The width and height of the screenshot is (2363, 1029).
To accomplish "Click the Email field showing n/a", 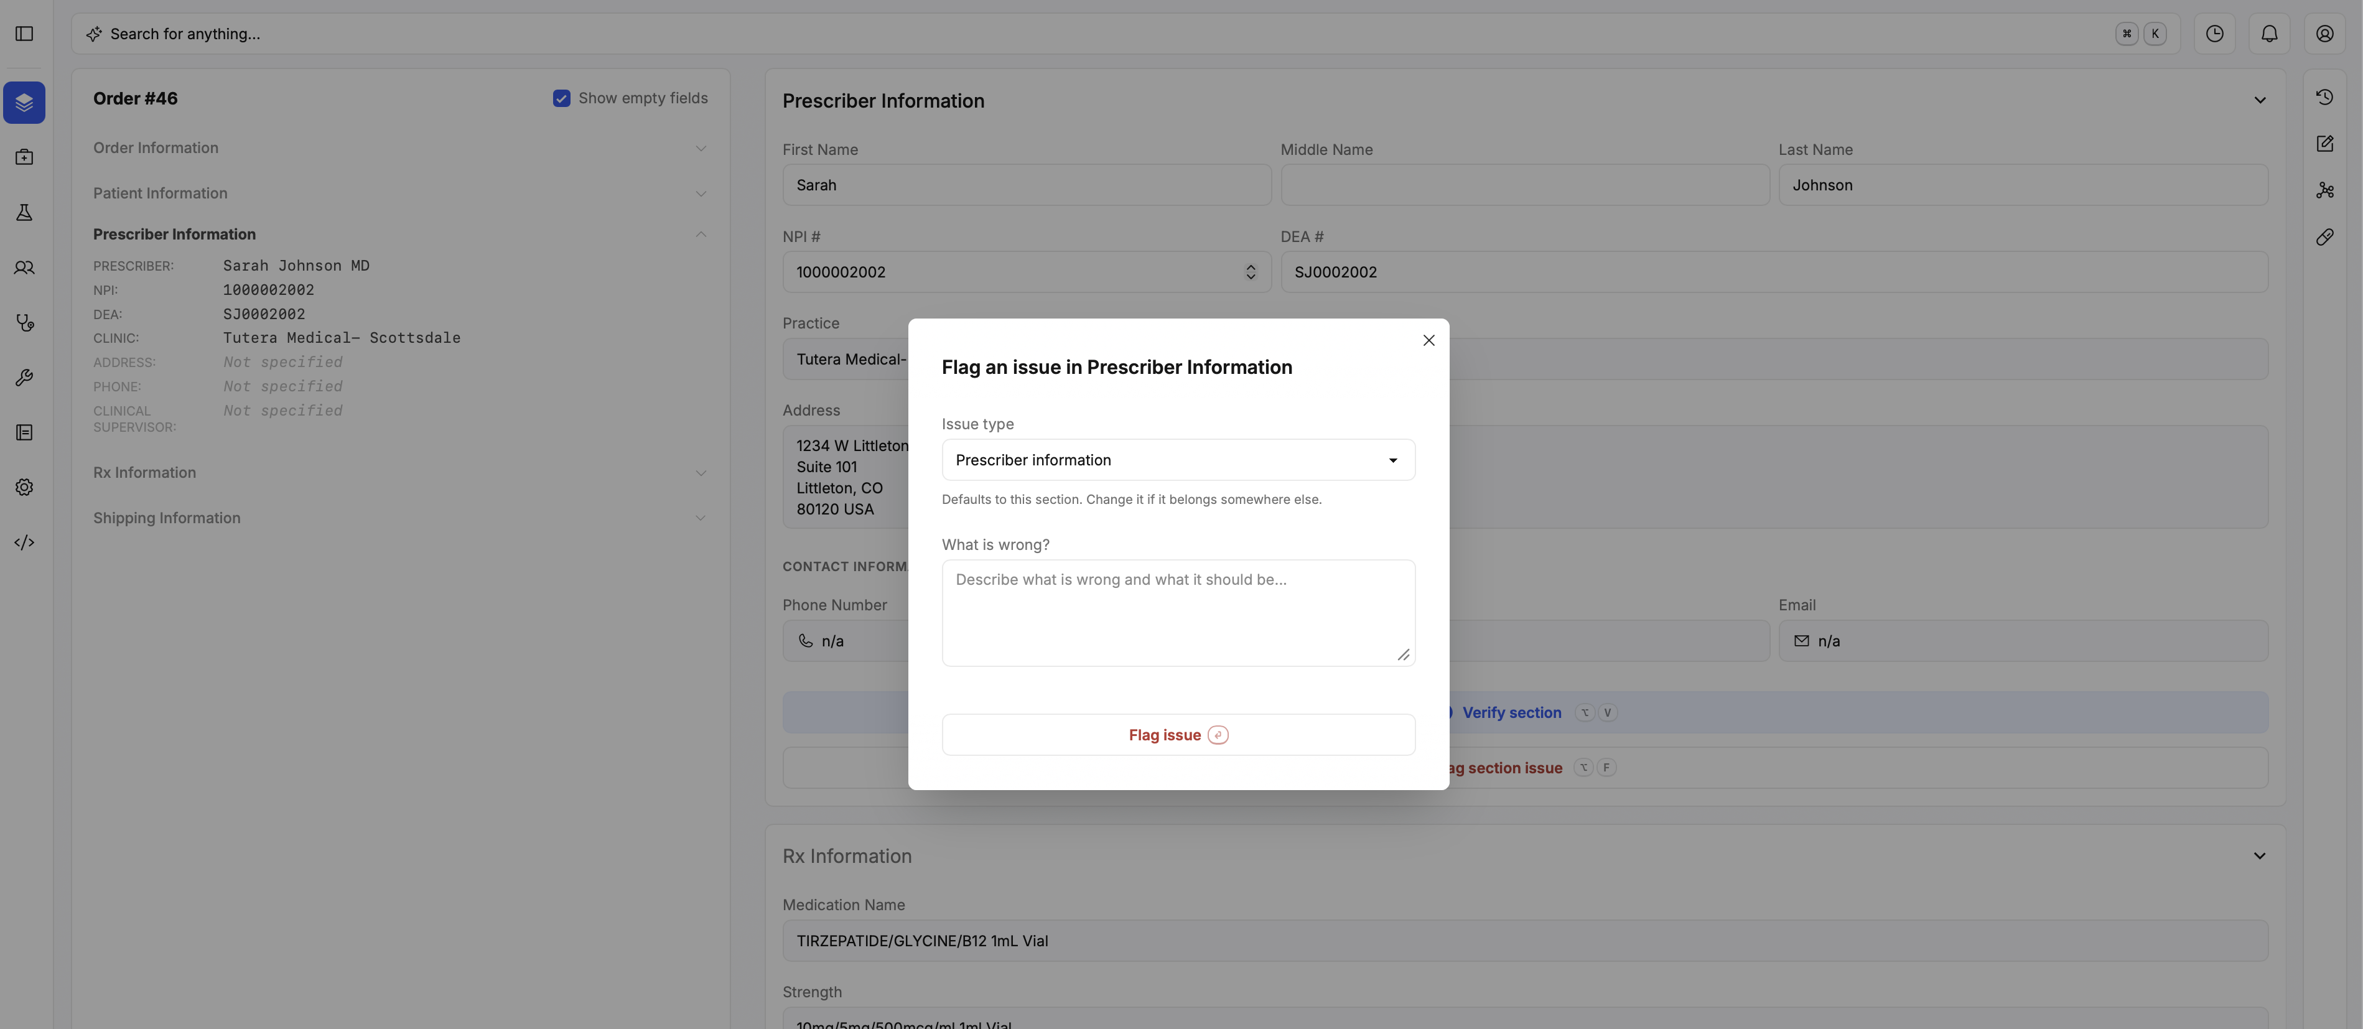I will click(2023, 641).
